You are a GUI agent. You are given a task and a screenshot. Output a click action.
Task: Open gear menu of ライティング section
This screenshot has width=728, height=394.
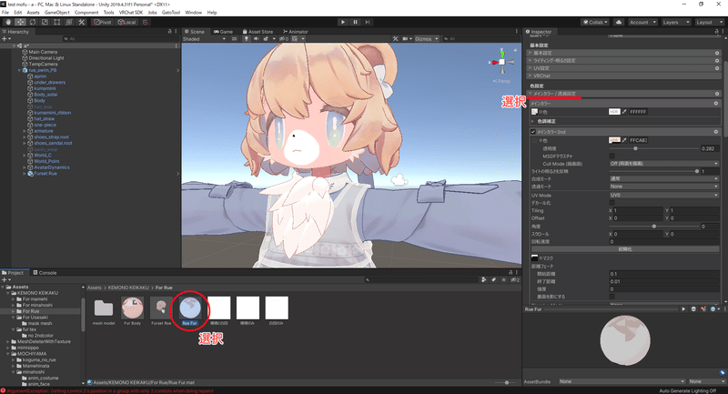tap(717, 61)
